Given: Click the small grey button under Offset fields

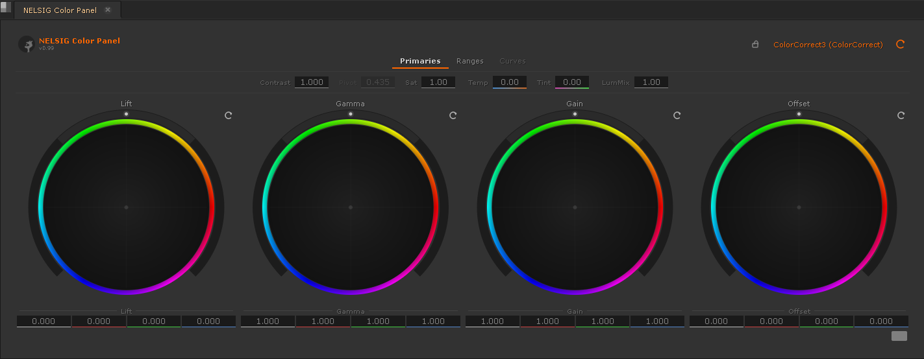Looking at the screenshot, I should pos(899,336).
